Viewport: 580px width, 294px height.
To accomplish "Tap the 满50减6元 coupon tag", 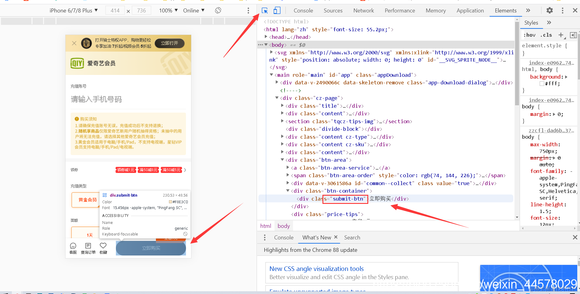I will pos(149,170).
